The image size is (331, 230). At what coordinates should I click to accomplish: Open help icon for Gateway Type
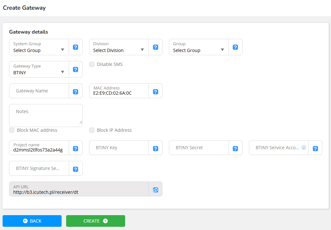(76, 69)
